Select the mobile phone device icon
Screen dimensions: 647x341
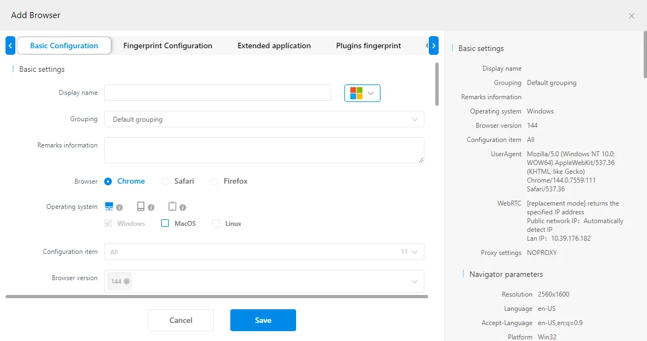pyautogui.click(x=172, y=207)
